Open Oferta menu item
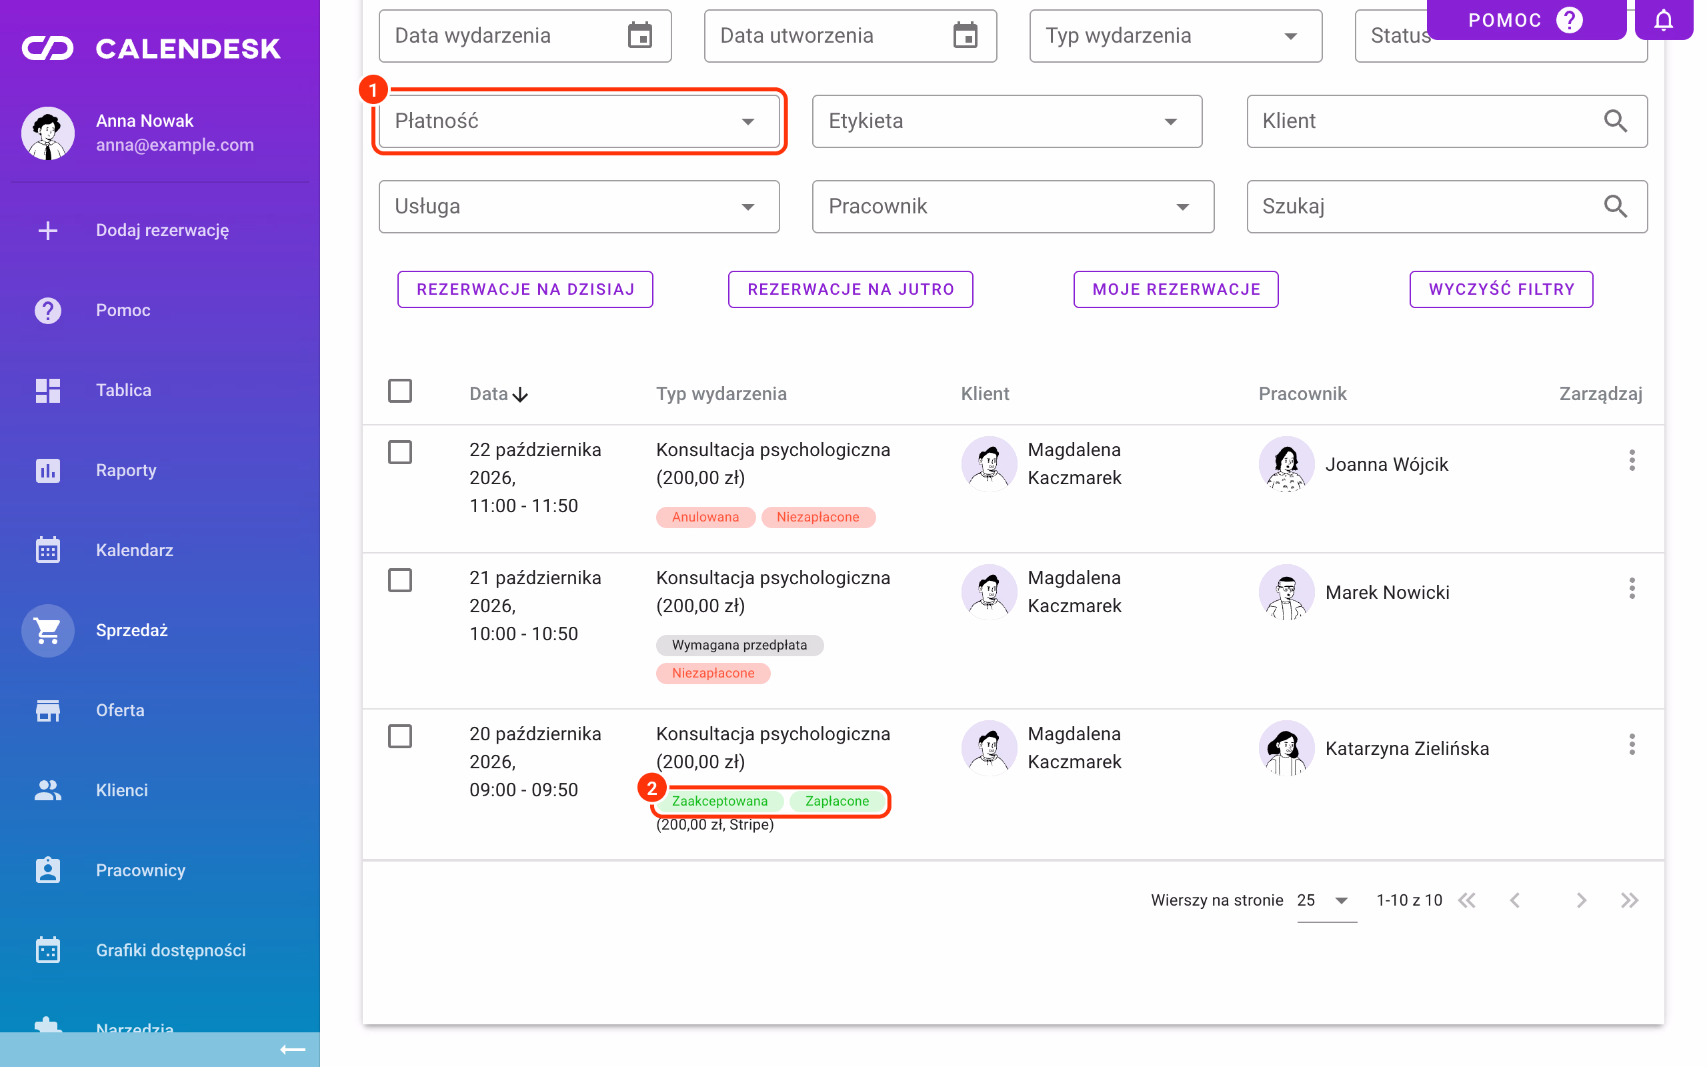 point(120,710)
